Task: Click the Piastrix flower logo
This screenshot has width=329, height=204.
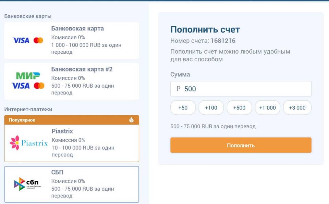Action: click(x=14, y=143)
